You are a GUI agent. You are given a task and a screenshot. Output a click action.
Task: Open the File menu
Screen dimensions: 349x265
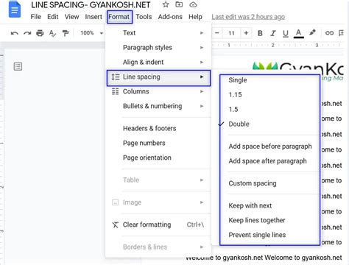36,17
